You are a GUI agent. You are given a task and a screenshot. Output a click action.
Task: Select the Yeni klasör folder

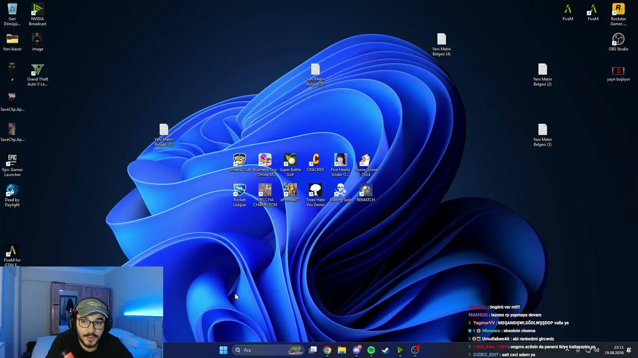12,42
